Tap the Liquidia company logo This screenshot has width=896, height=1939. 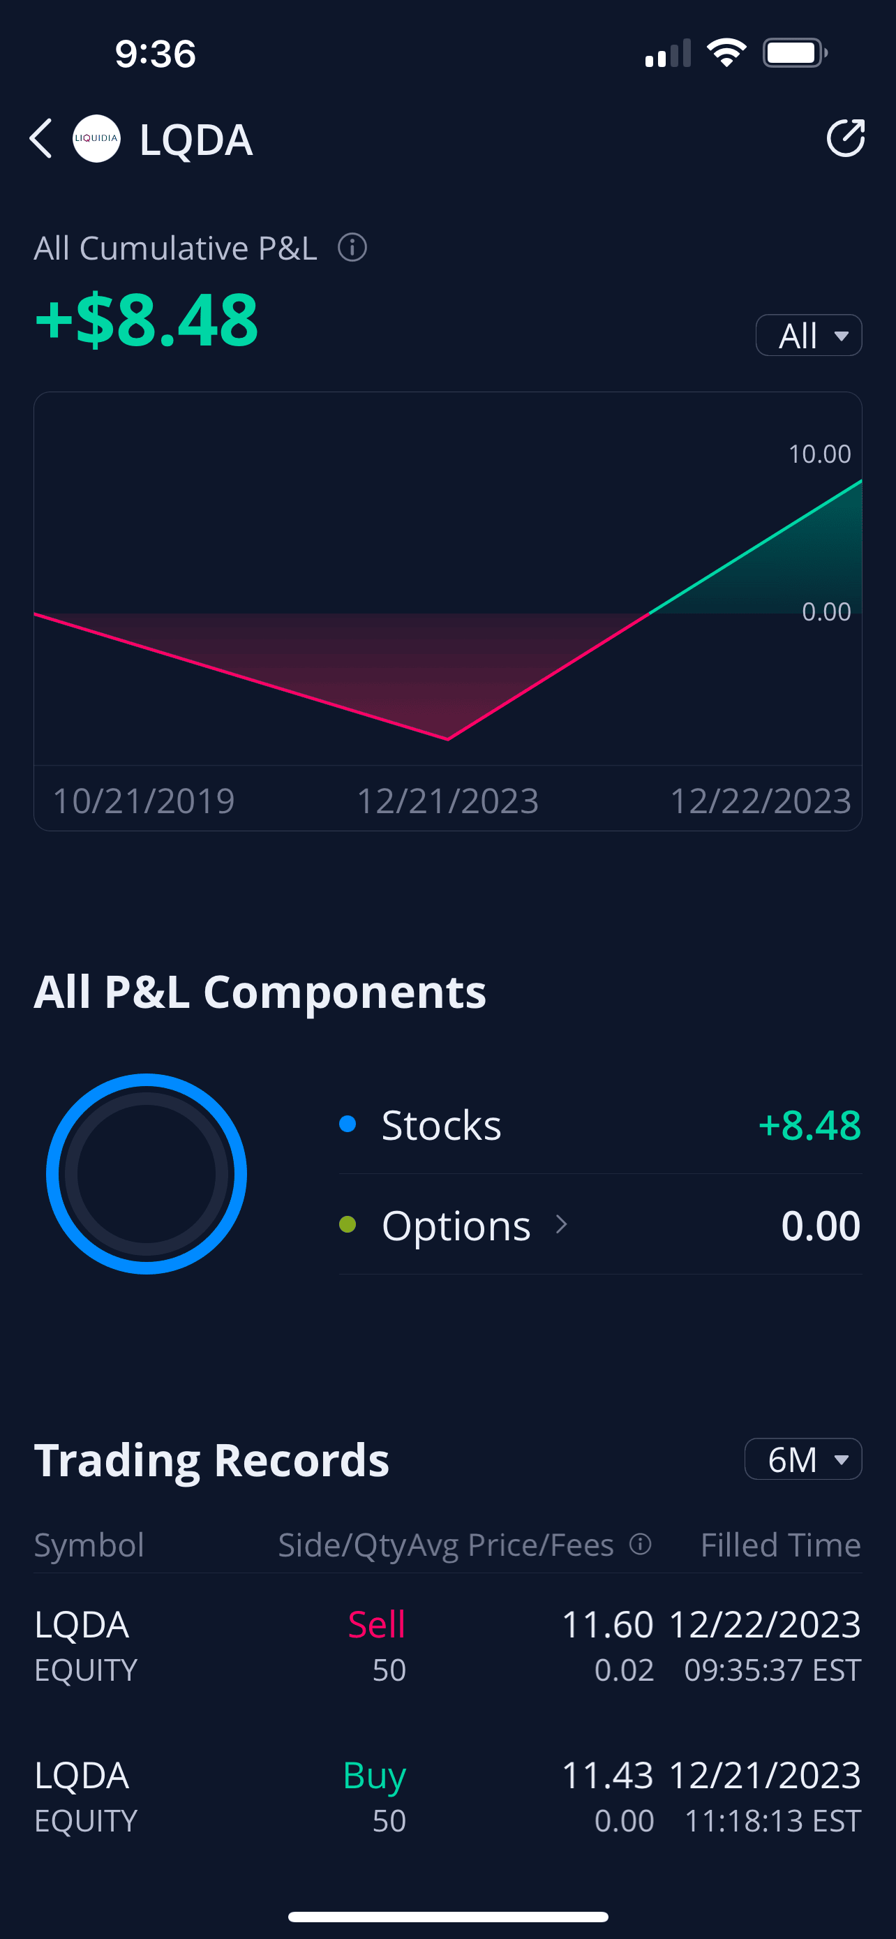click(x=96, y=138)
